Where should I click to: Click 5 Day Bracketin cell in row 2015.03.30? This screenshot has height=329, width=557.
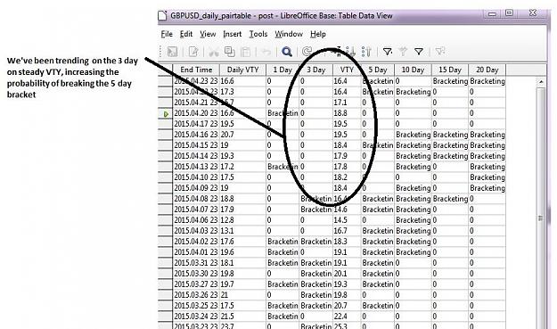point(378,274)
